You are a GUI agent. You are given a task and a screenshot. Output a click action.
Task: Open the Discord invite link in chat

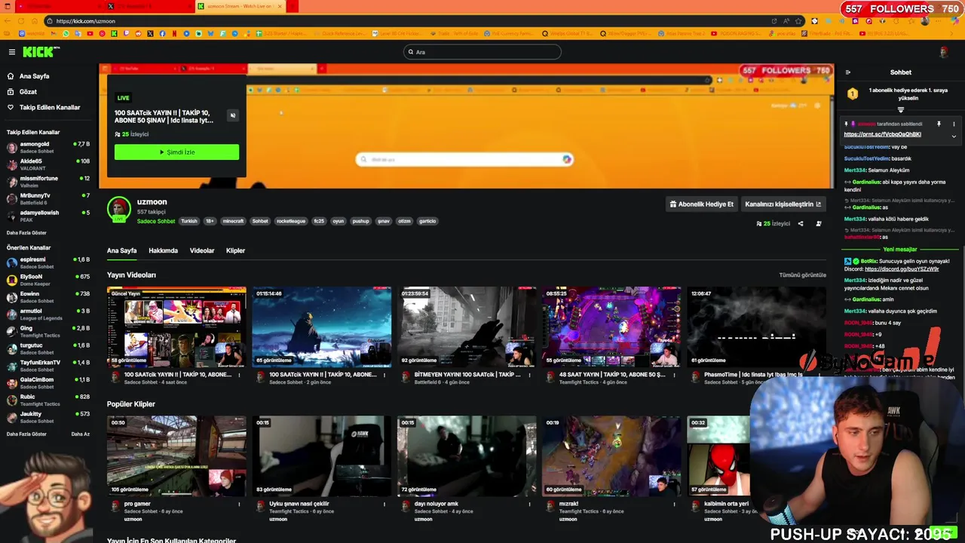tap(902, 269)
